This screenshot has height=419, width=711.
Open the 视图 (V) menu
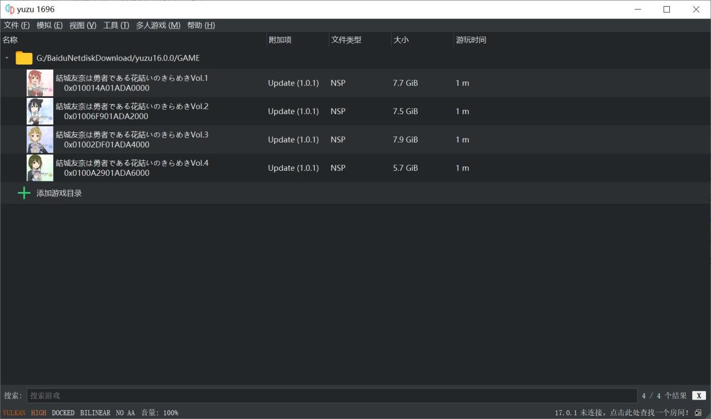pos(83,25)
